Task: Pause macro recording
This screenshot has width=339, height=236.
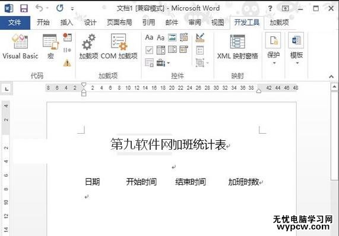Action: pyautogui.click(x=67, y=50)
